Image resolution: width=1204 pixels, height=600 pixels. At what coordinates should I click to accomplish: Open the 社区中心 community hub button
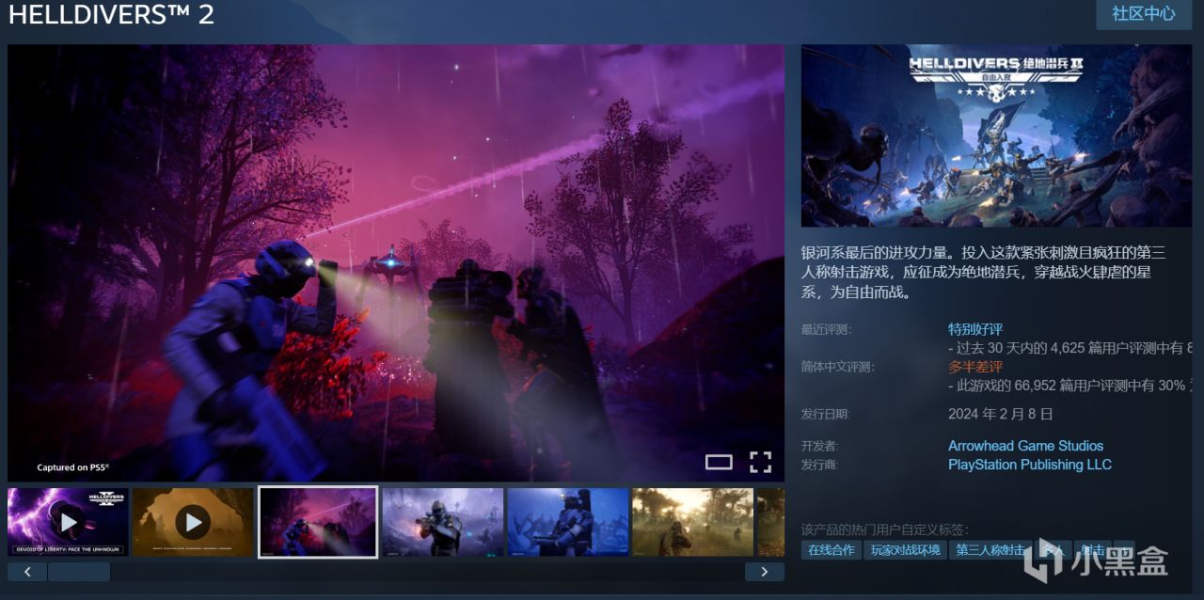click(1143, 14)
